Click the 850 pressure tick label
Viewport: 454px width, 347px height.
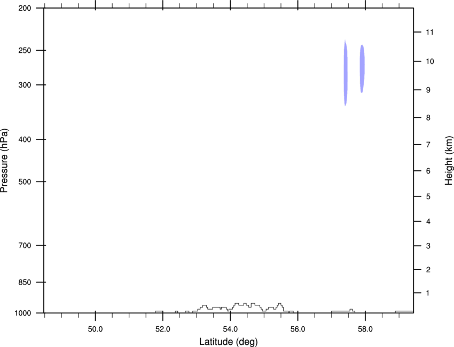click(25, 282)
